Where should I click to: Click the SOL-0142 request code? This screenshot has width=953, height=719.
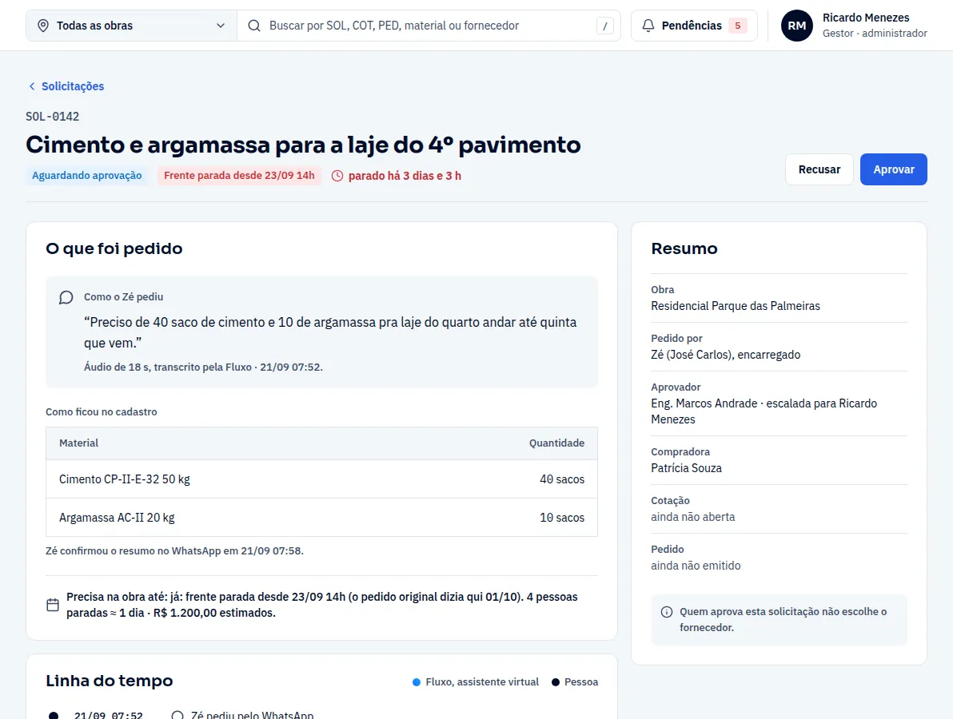(52, 117)
